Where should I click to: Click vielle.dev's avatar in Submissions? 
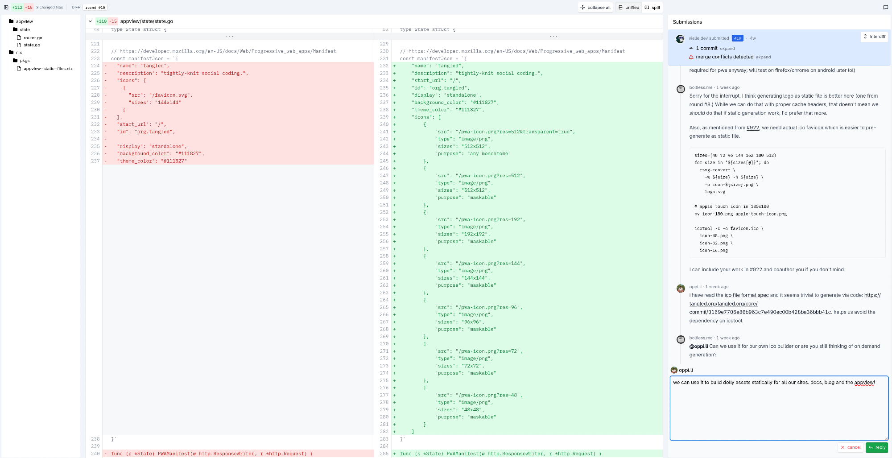pos(680,39)
